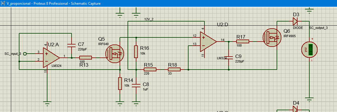Image resolution: width=337 pixels, height=112 pixels.
Task: Click the mA ammeter instrument
Action: pyautogui.click(x=309, y=50)
